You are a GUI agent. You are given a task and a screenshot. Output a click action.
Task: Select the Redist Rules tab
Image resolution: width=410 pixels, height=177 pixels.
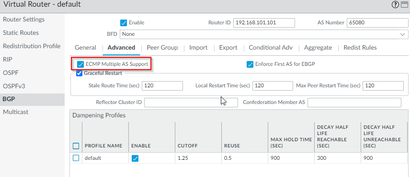coord(360,48)
